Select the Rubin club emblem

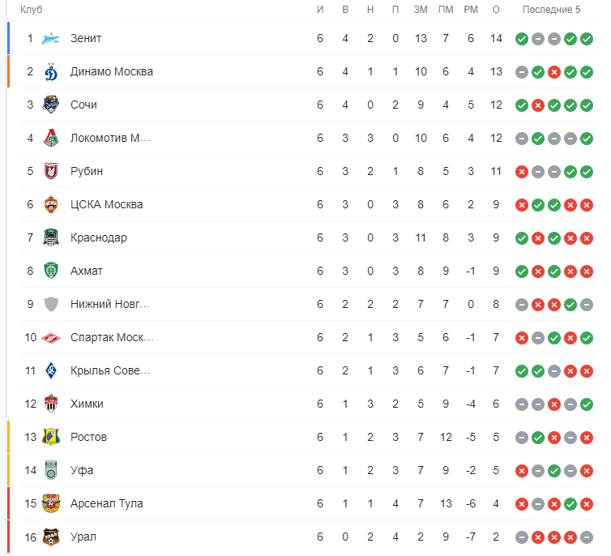(x=51, y=171)
